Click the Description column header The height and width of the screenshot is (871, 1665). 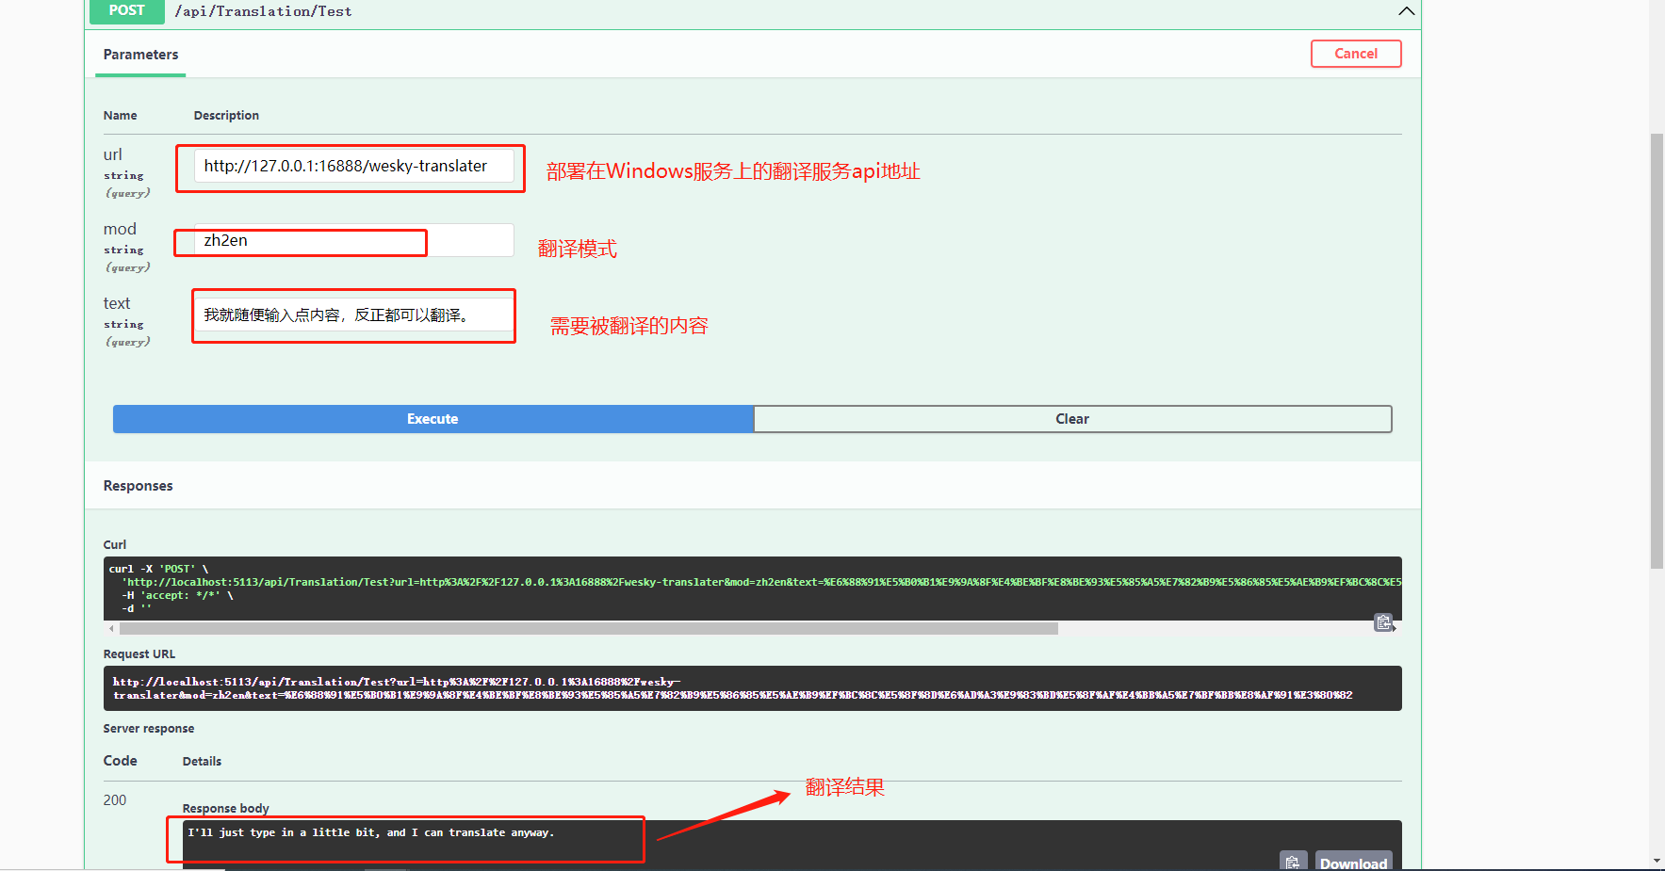coord(226,115)
